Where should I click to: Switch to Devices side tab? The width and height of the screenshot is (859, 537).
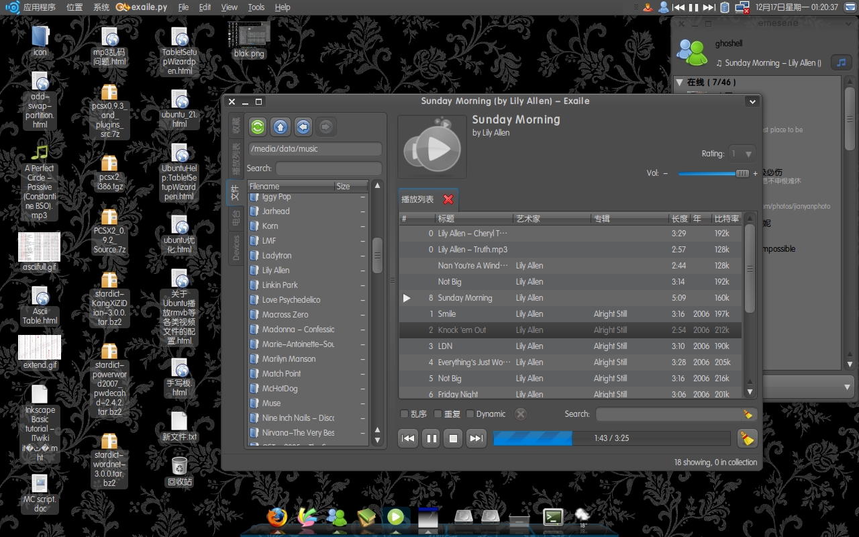coord(236,247)
